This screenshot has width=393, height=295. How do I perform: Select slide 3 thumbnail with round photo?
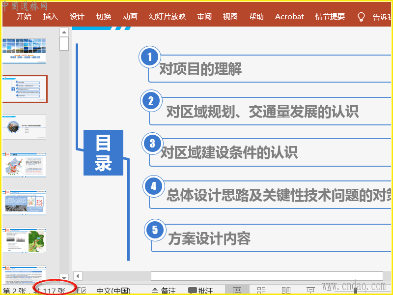tap(24, 127)
